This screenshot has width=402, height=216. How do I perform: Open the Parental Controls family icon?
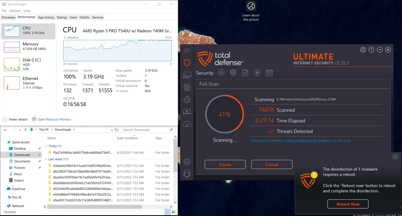point(187,87)
